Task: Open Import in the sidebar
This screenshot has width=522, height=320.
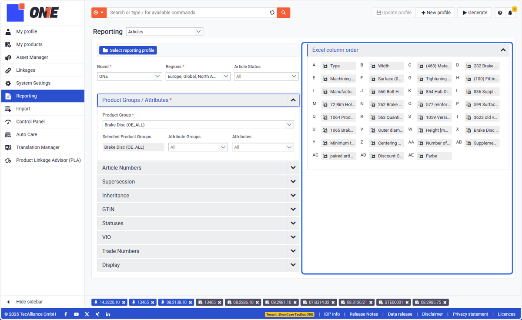Action: click(x=43, y=109)
